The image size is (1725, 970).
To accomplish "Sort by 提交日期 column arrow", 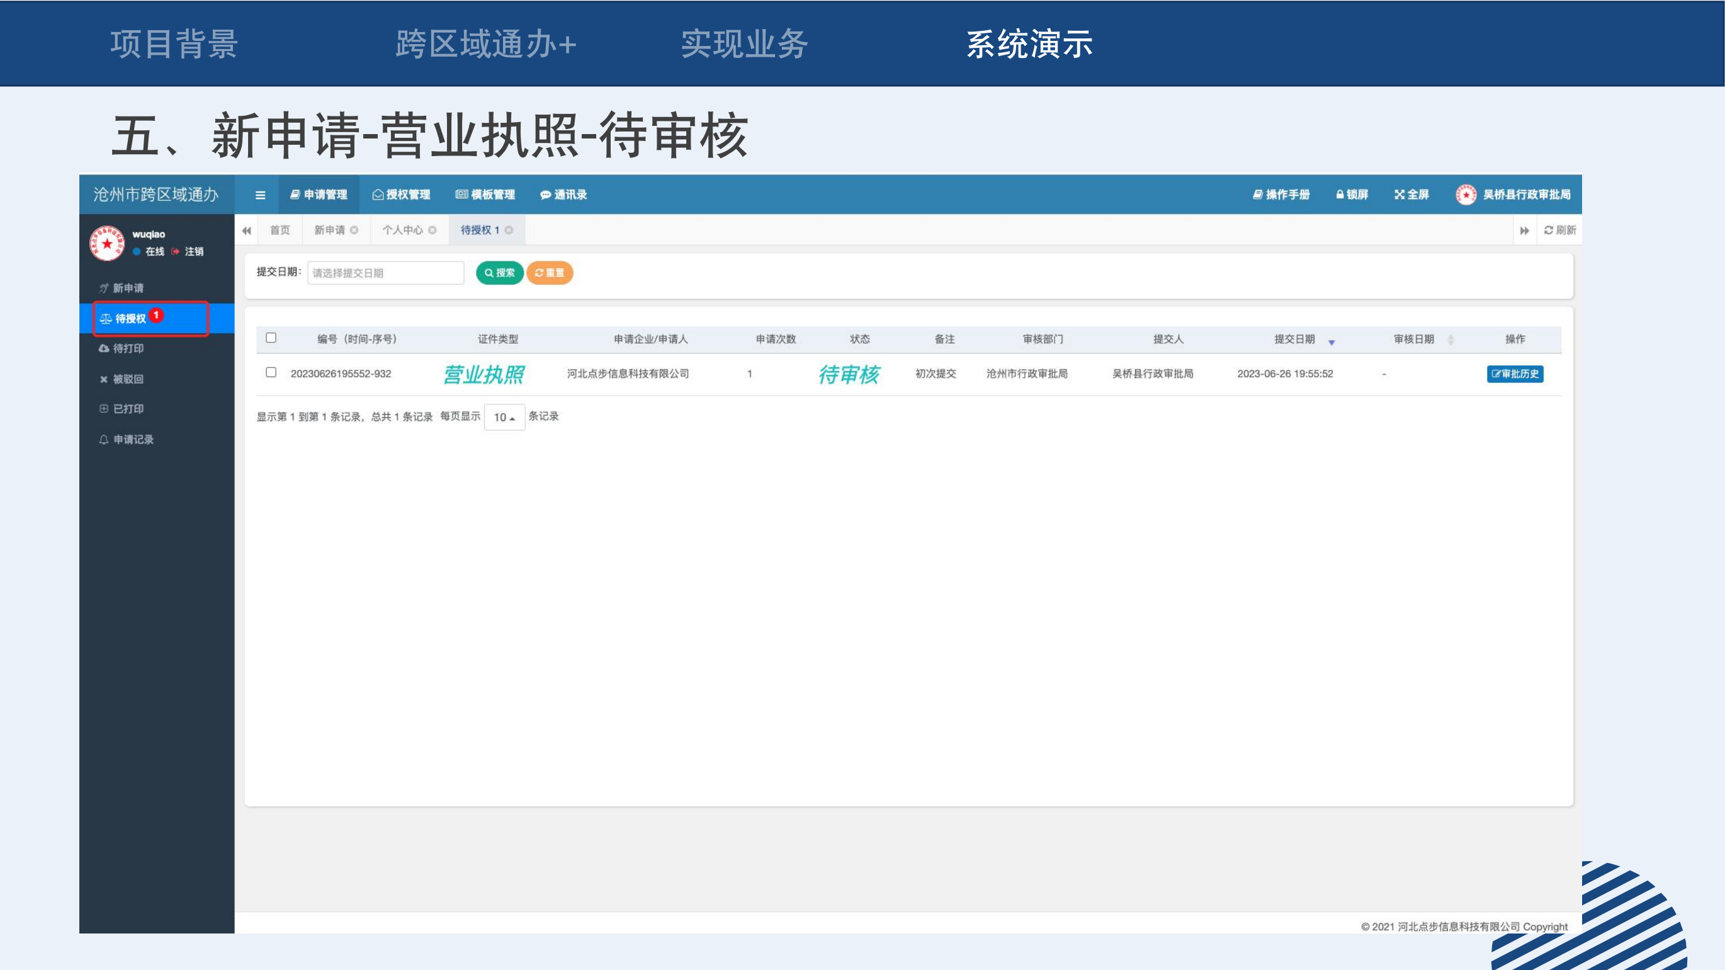I will pos(1332,342).
